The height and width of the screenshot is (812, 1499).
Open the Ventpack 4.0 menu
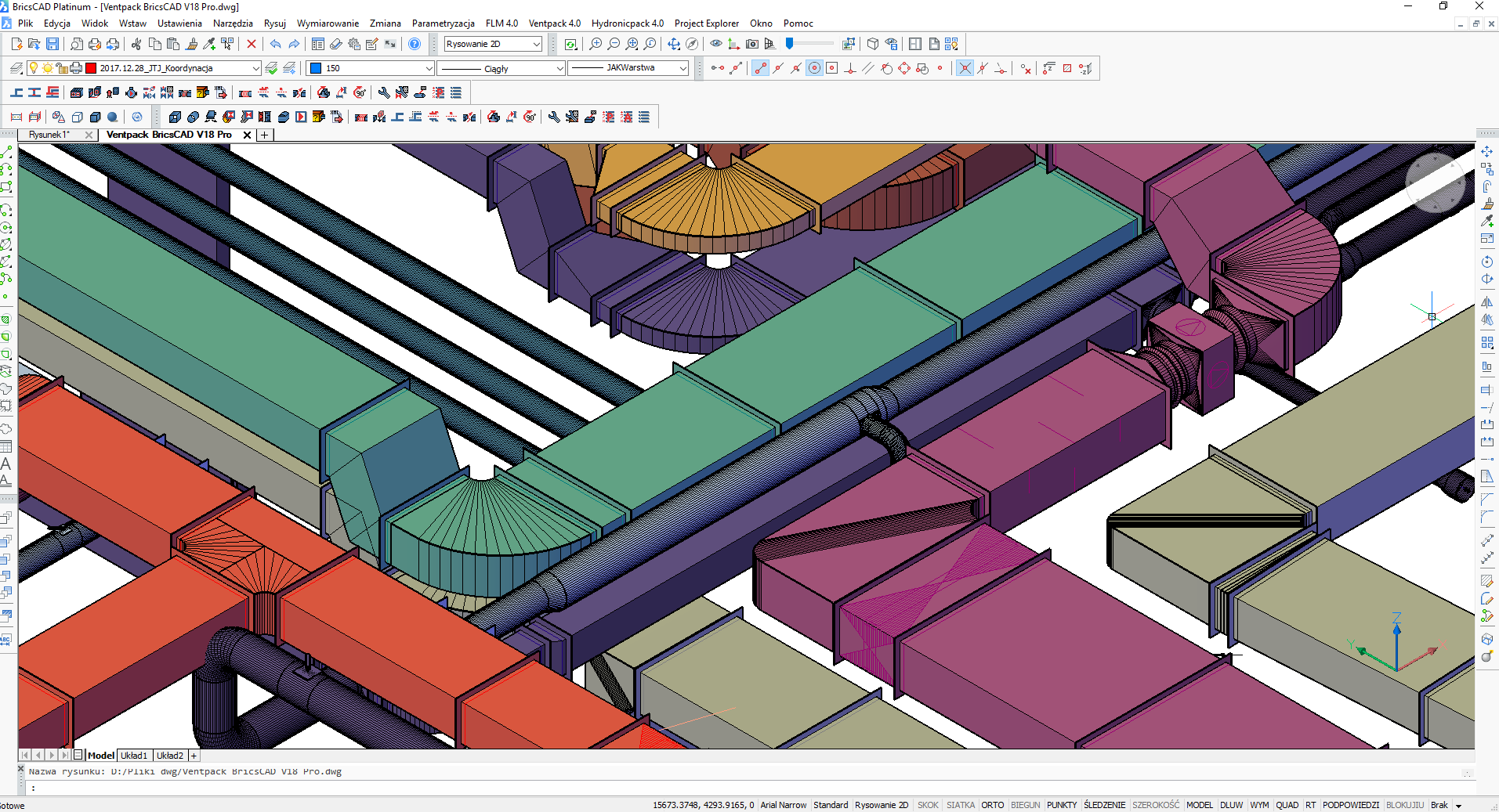pyautogui.click(x=554, y=23)
